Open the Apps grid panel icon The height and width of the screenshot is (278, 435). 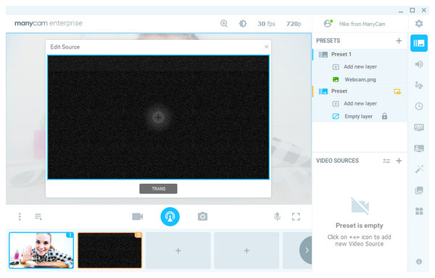pyautogui.click(x=419, y=211)
